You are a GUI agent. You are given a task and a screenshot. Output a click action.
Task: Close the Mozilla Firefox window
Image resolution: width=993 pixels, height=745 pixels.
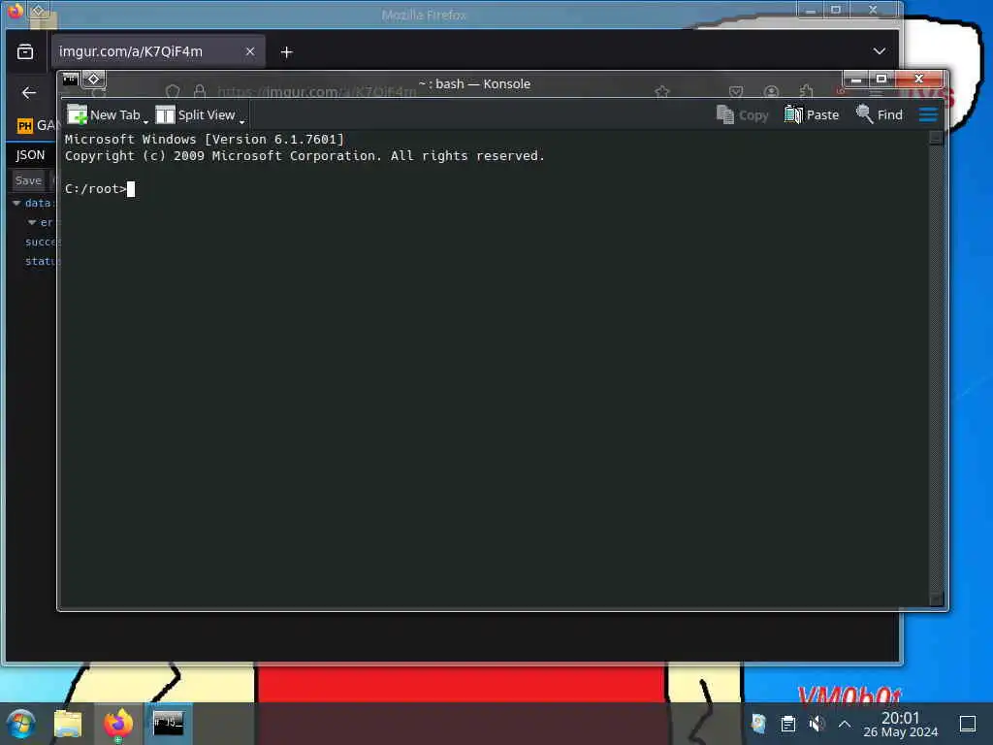(873, 10)
